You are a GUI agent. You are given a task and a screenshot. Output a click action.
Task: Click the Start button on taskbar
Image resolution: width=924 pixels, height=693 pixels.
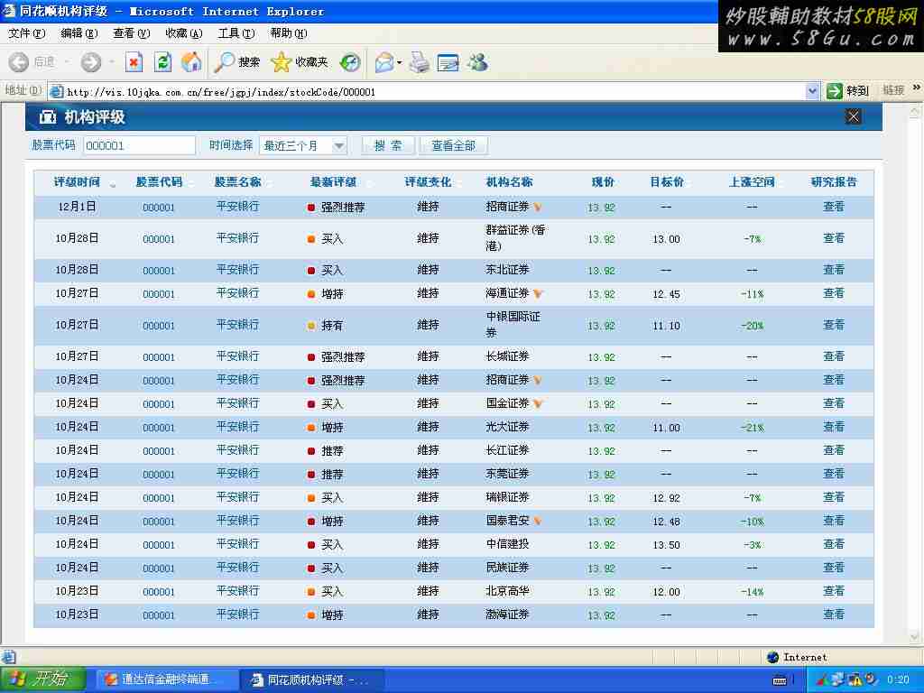[x=43, y=679]
